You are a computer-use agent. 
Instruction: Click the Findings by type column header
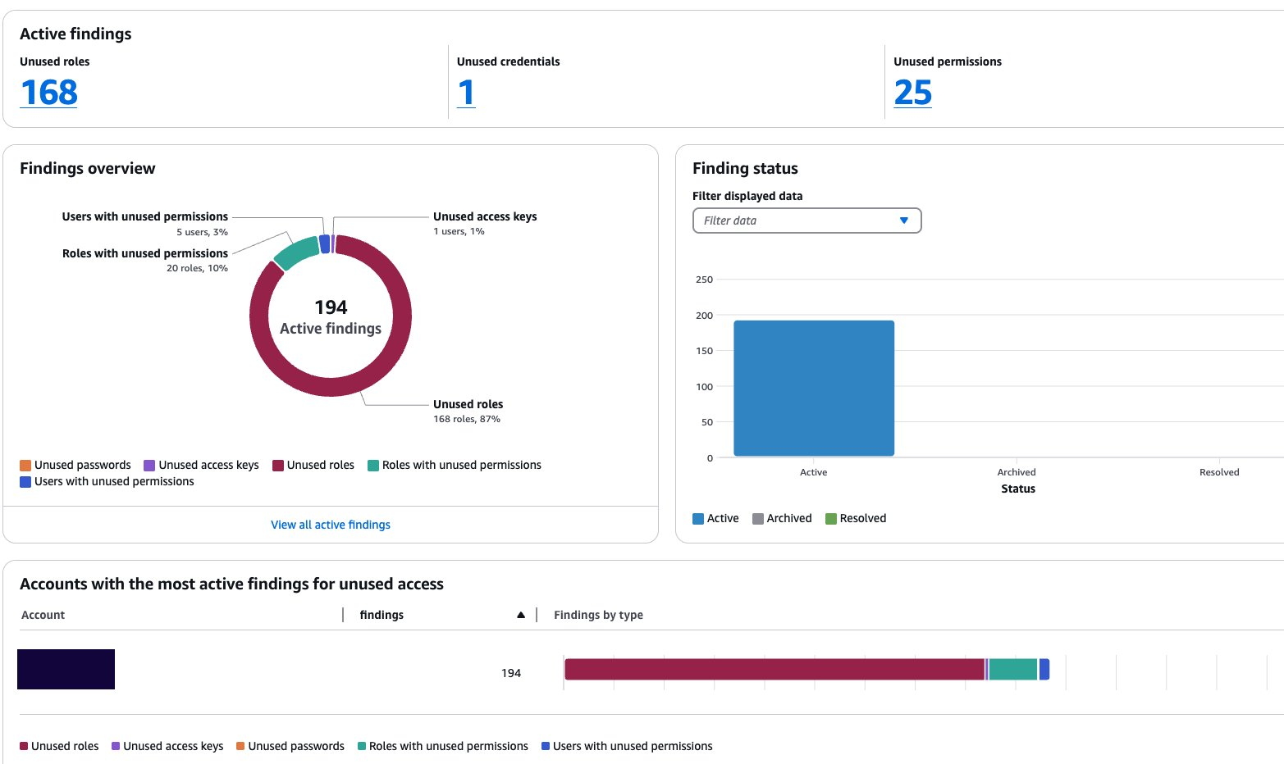point(598,614)
